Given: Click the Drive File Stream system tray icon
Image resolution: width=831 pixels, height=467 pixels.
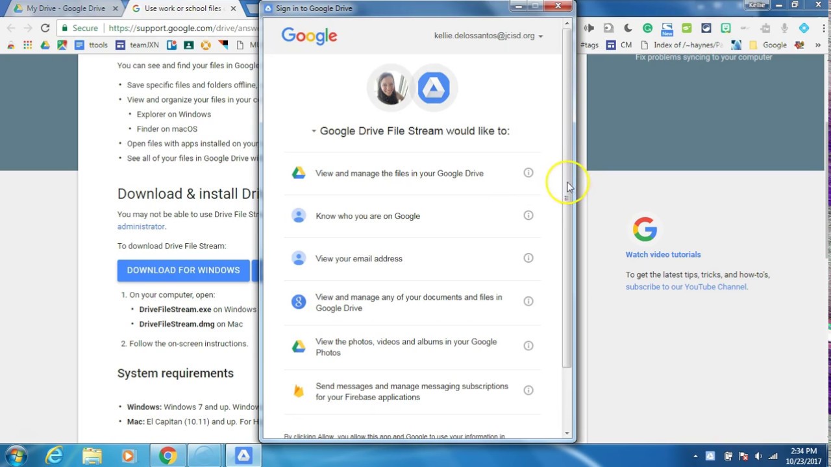Looking at the screenshot, I should coord(710,456).
